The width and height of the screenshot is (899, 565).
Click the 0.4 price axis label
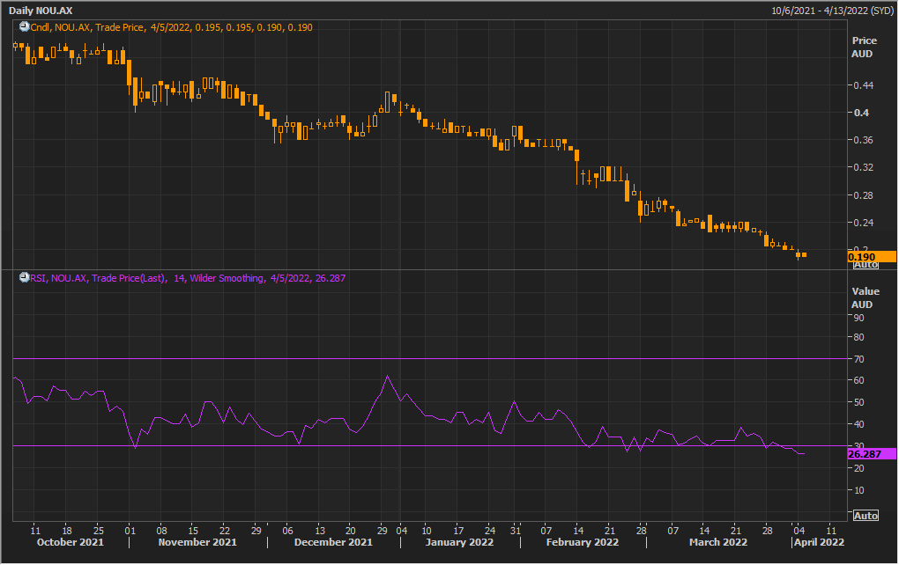coord(861,113)
